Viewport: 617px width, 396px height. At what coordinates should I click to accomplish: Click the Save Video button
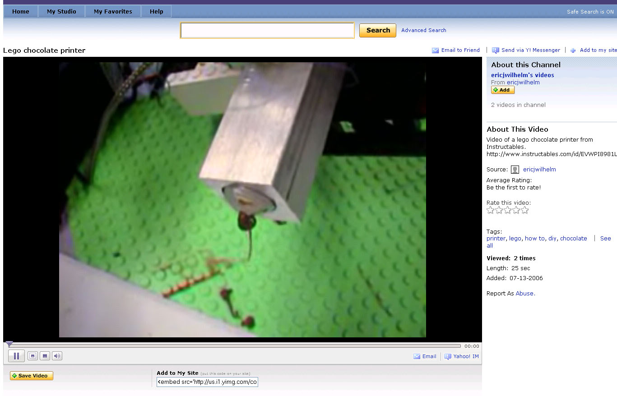click(x=32, y=376)
